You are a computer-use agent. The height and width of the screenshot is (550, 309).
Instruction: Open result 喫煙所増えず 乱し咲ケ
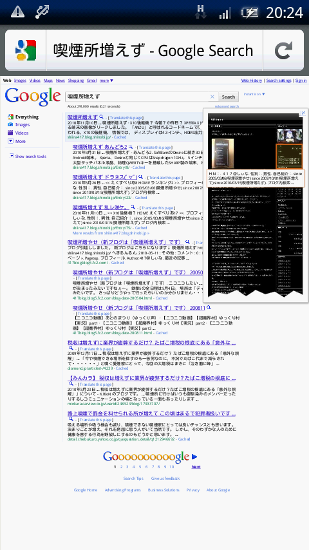[x=100, y=207]
